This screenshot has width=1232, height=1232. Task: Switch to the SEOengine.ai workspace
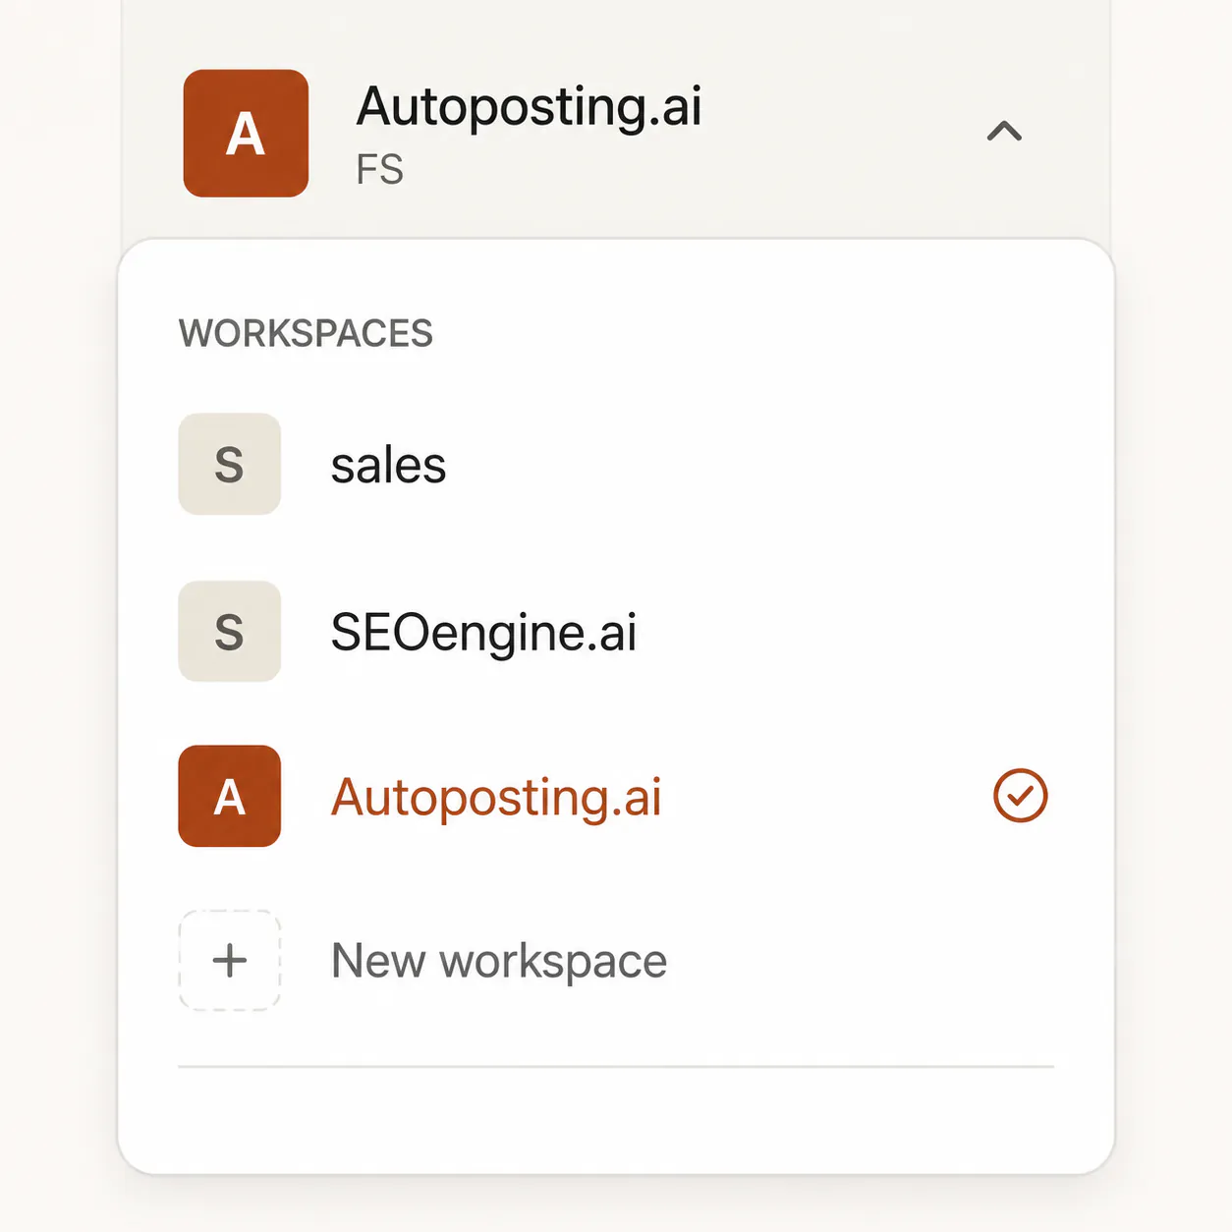[x=615, y=631]
